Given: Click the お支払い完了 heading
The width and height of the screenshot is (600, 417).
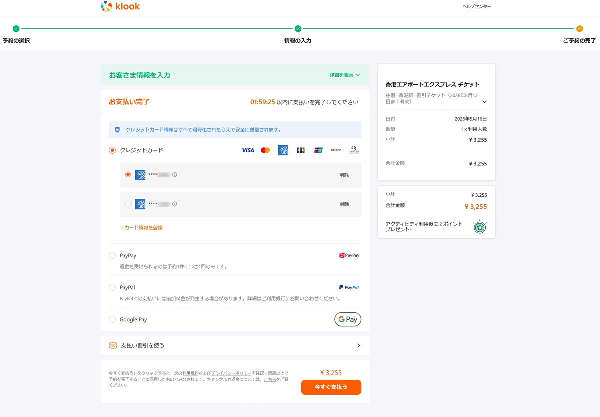Looking at the screenshot, I should 129,102.
